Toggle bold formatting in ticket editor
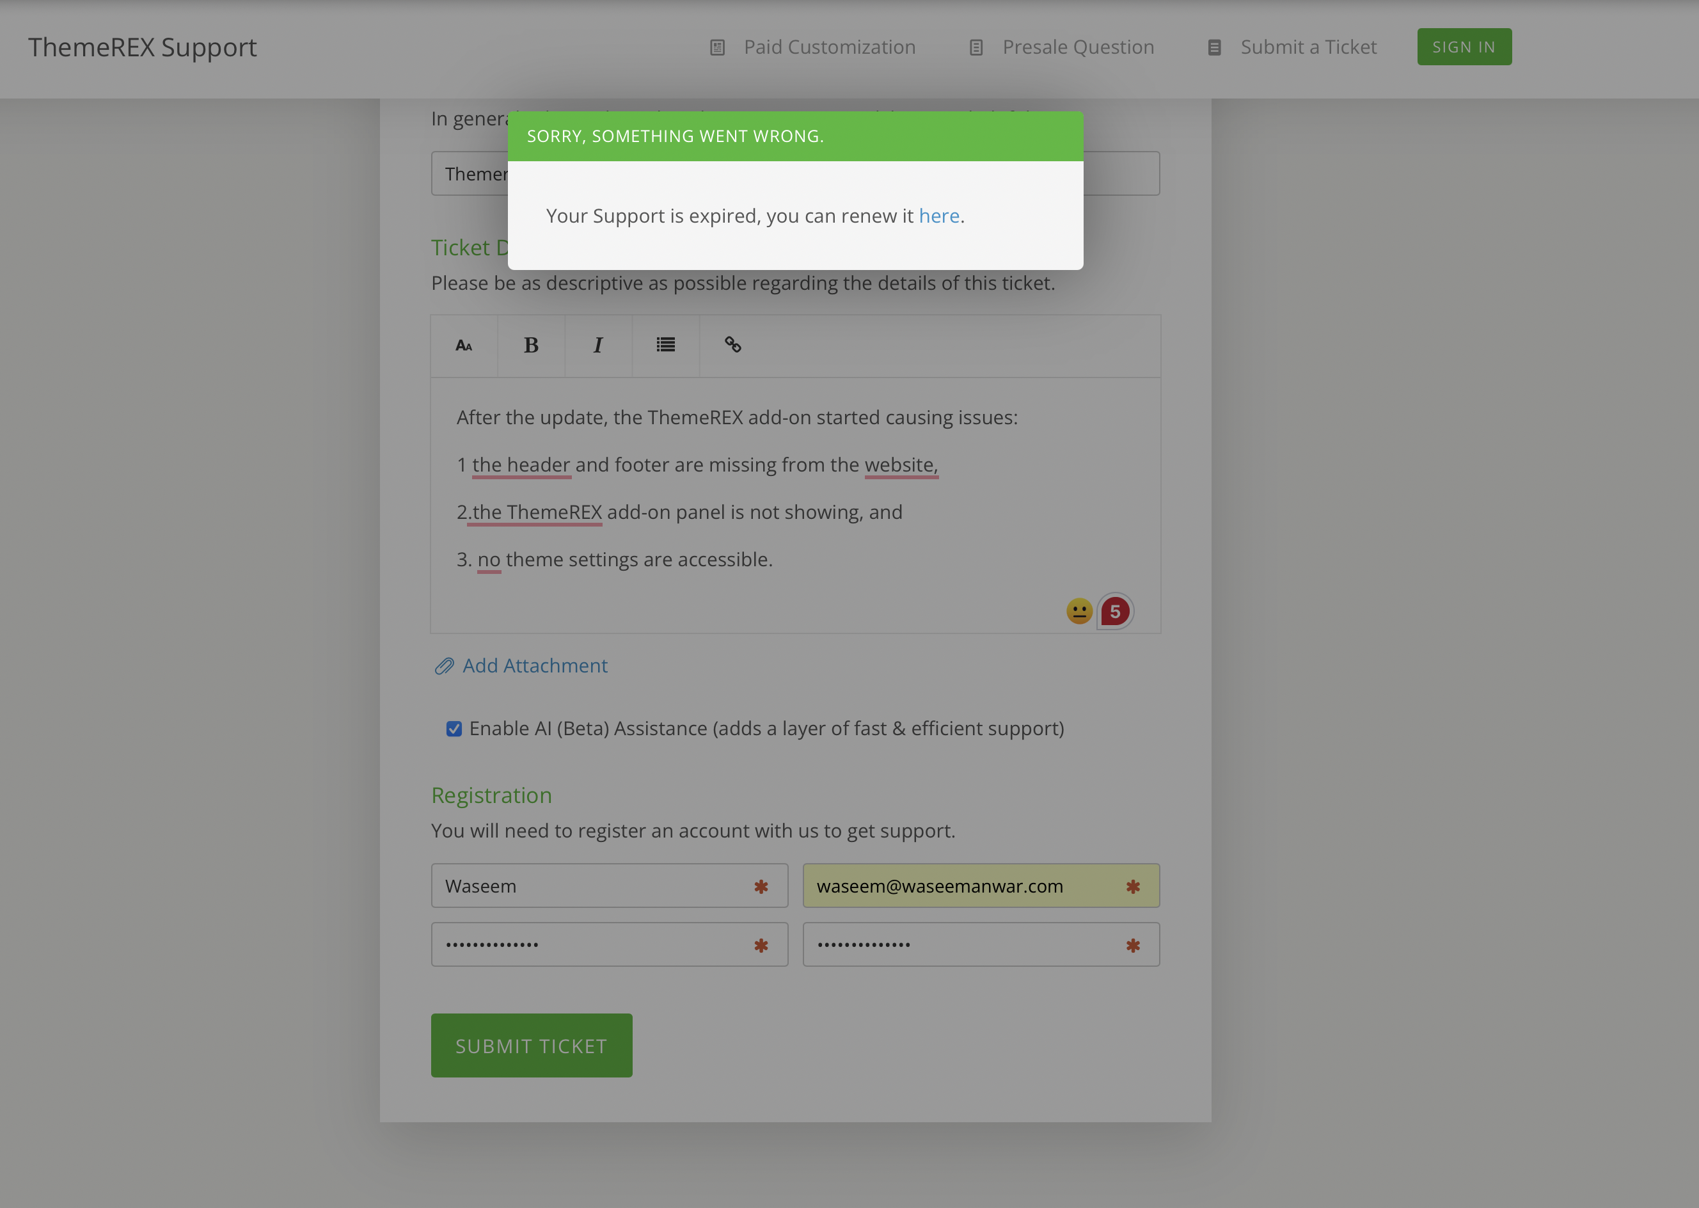This screenshot has height=1208, width=1699. pos(531,346)
